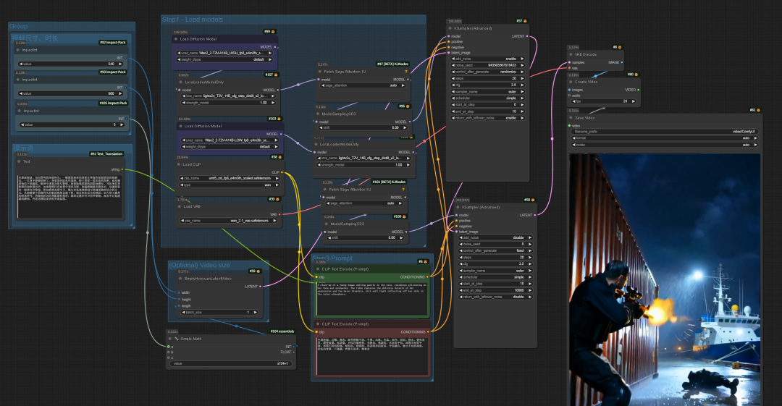Click the fox badge on node #303
The height and width of the screenshot is (406, 782).
pyautogui.click(x=279, y=119)
